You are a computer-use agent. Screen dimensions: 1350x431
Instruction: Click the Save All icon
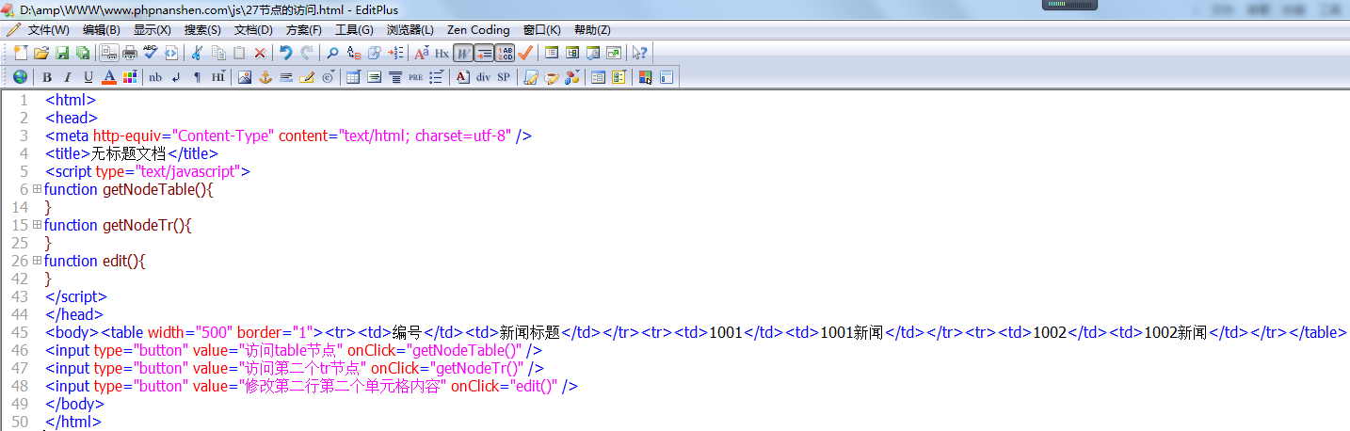(83, 53)
